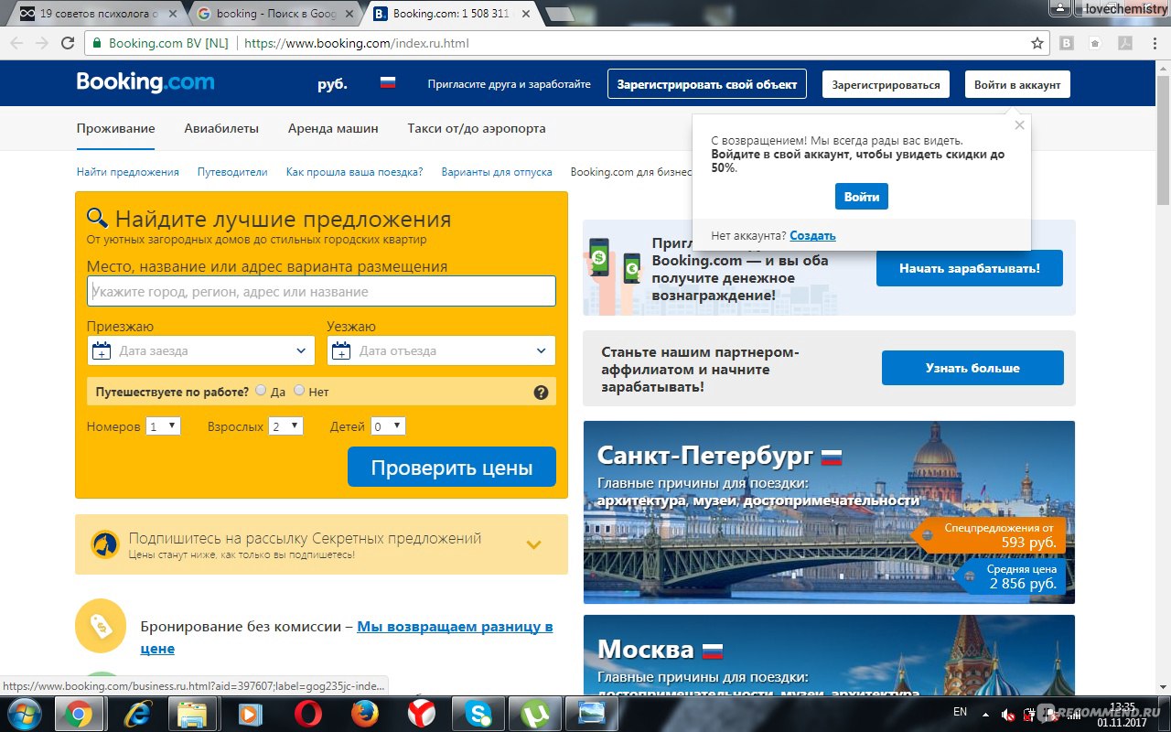Open the Взрослых adults dropdown
Screen dimensions: 1171x732
click(x=285, y=426)
